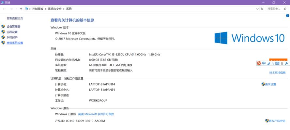Toggle punctuation mode icon on IME bar
290x130 pixels.
point(273,63)
